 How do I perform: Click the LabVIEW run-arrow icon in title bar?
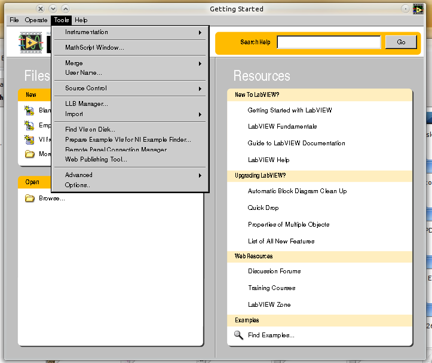(x=418, y=9)
